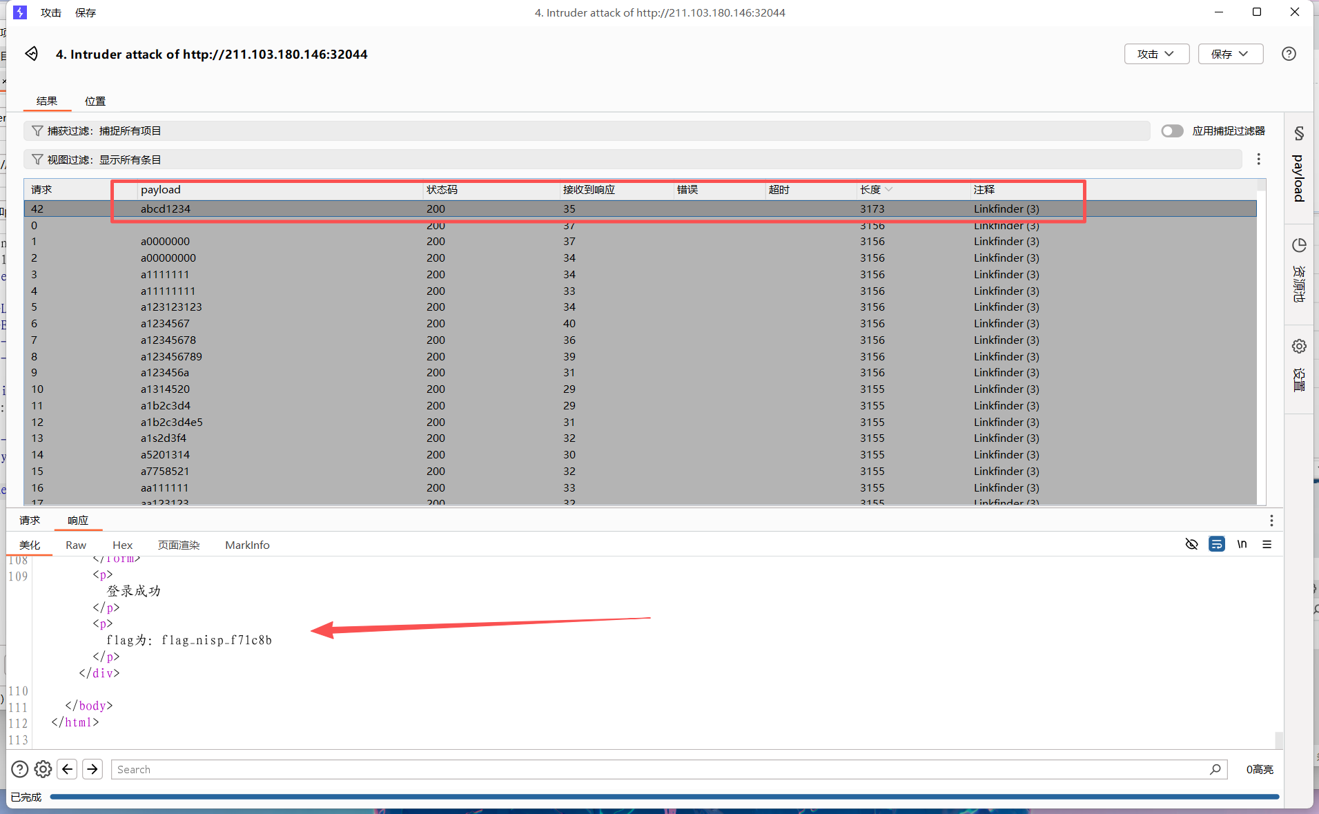Screen dimensions: 1319x814
Task: Sort by 长度 column header
Action: point(871,190)
